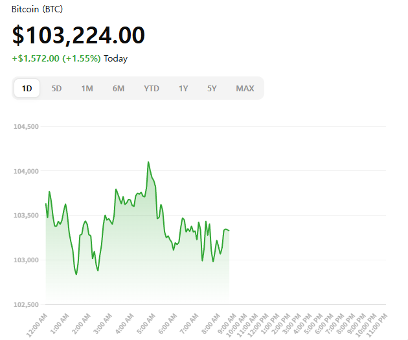Screen dimensions: 408x340
Task: Click the Bitcoin (BTC) title
Action: pyautogui.click(x=38, y=10)
